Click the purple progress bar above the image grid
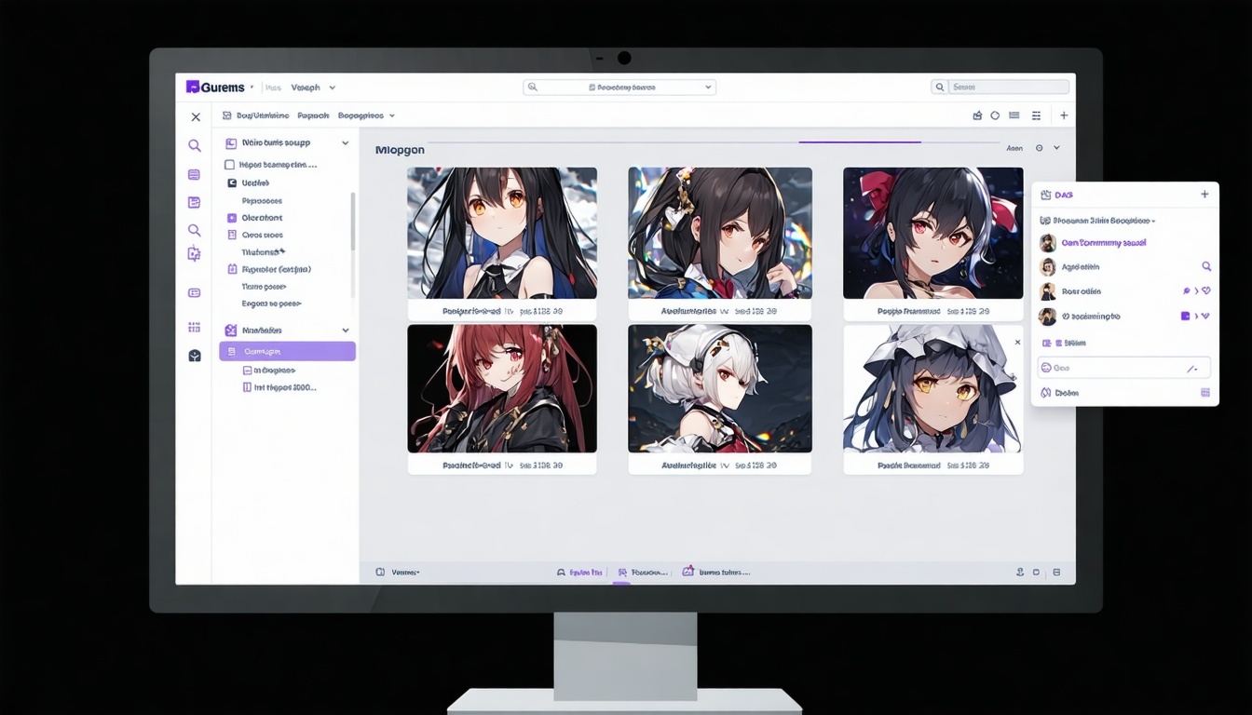The width and height of the screenshot is (1252, 715). point(858,140)
